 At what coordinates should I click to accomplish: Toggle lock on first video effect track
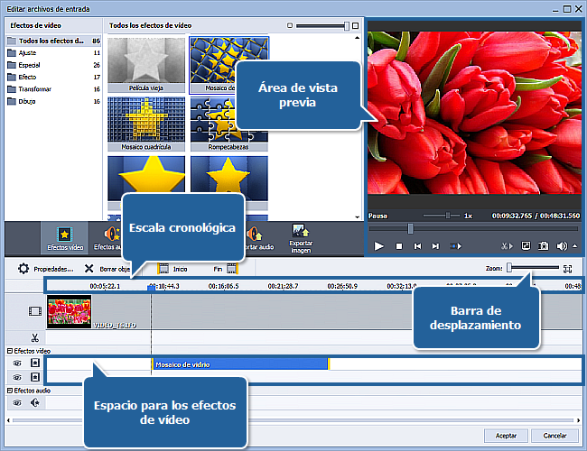[34, 364]
